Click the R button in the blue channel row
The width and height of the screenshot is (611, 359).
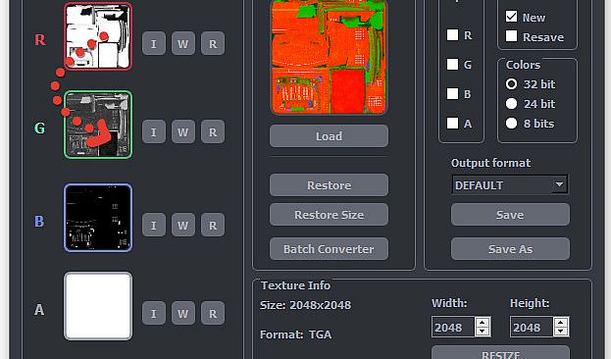[x=213, y=225]
